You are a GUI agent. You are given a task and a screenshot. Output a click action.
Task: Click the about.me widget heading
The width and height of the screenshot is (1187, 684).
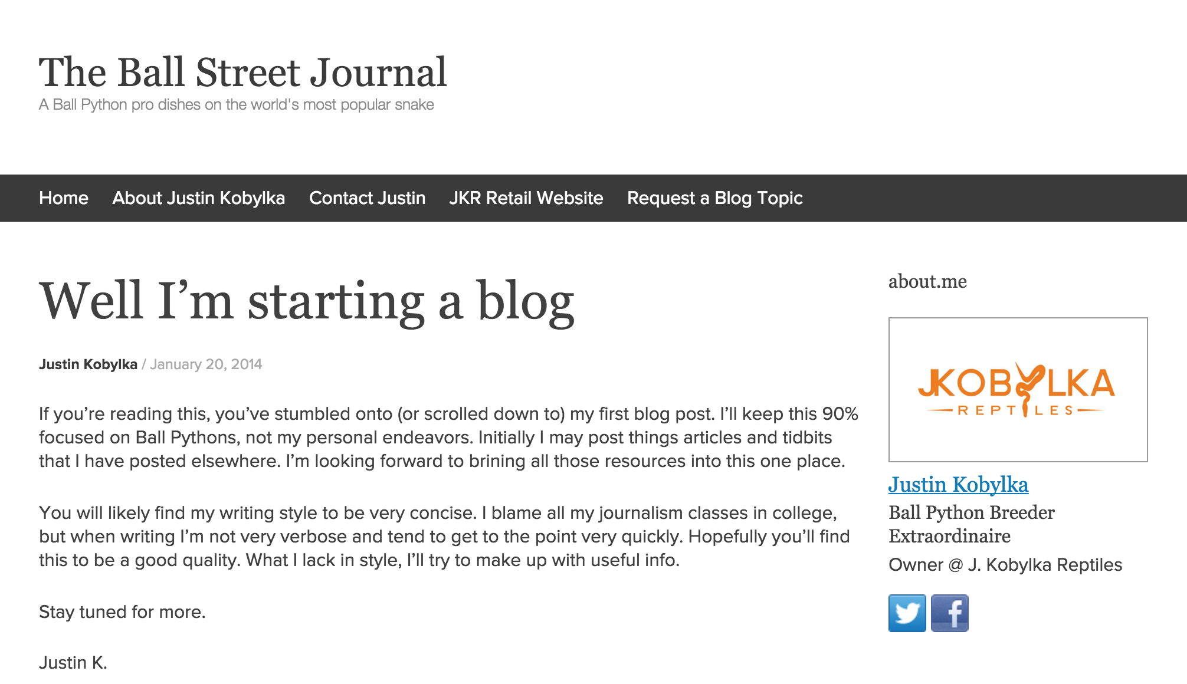pyautogui.click(x=927, y=282)
